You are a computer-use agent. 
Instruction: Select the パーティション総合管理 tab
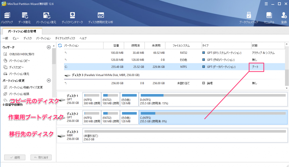22,31
